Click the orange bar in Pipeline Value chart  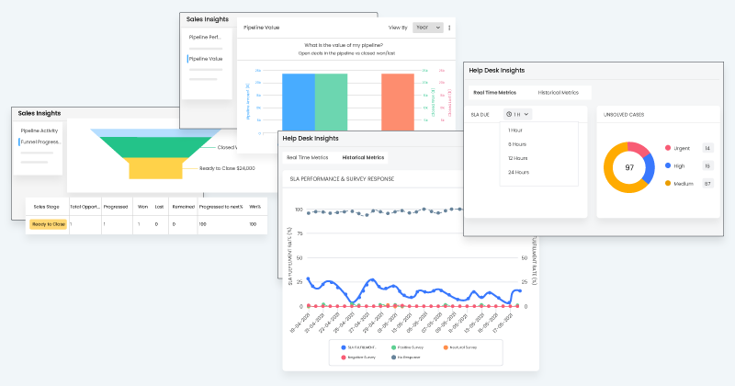pyautogui.click(x=397, y=102)
